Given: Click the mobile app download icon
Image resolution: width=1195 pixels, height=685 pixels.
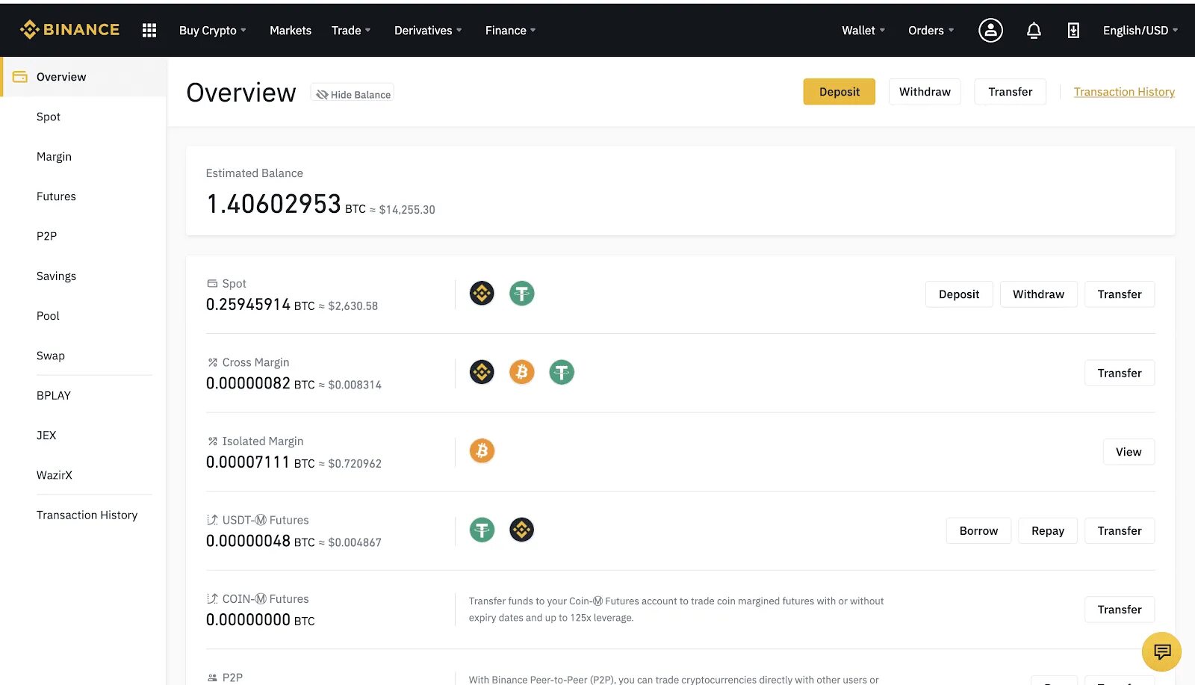Looking at the screenshot, I should pyautogui.click(x=1073, y=31).
